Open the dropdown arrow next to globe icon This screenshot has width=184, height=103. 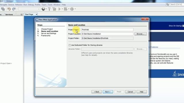tap(46, 9)
